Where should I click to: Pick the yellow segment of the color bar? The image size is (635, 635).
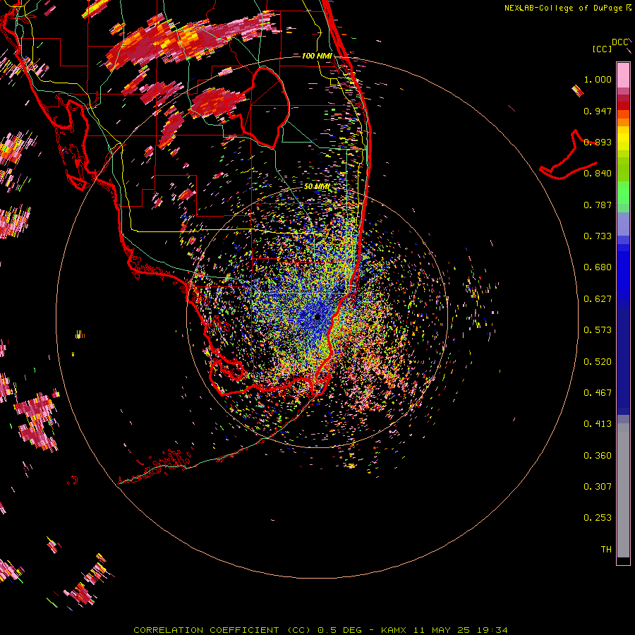[623, 139]
